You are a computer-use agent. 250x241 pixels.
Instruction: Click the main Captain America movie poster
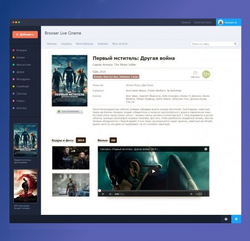[x=69, y=81]
